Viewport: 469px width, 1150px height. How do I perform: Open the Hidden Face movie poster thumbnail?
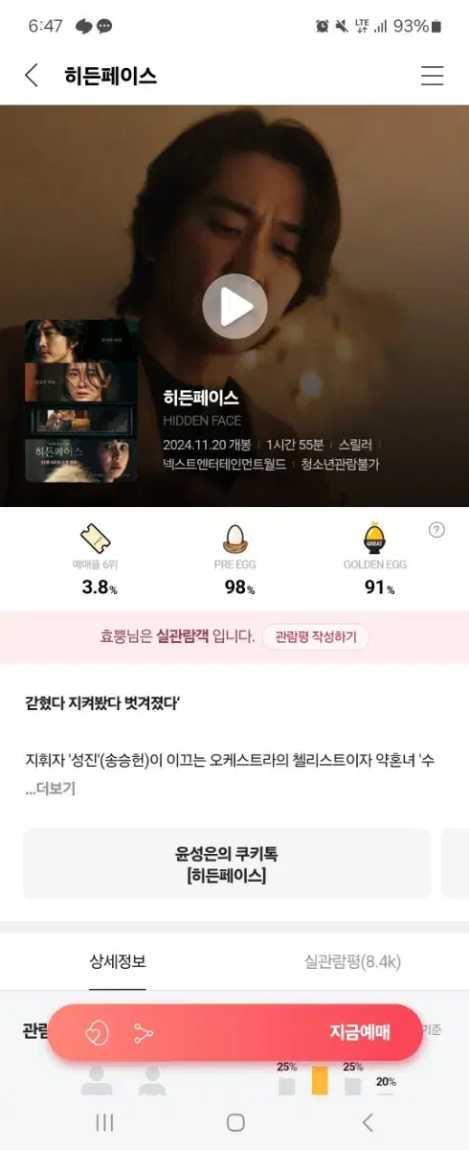point(81,401)
